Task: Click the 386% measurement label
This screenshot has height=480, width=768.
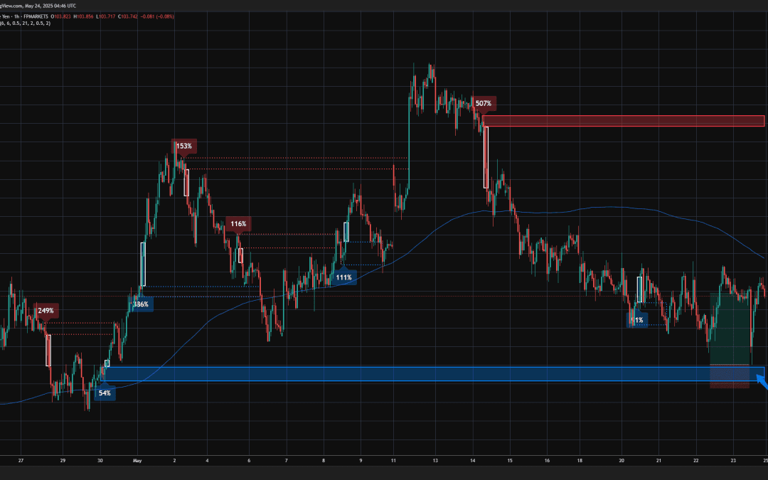Action: pos(140,304)
